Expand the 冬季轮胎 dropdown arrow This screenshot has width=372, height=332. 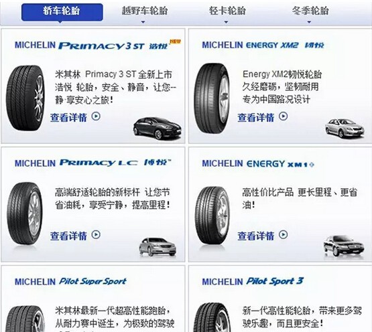(x=309, y=22)
